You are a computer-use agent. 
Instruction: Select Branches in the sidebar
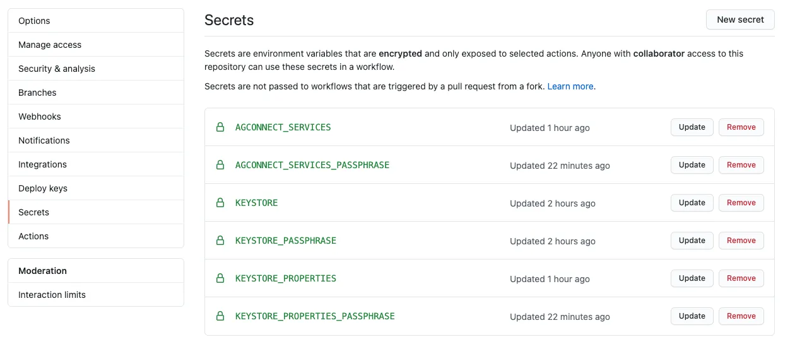96,93
